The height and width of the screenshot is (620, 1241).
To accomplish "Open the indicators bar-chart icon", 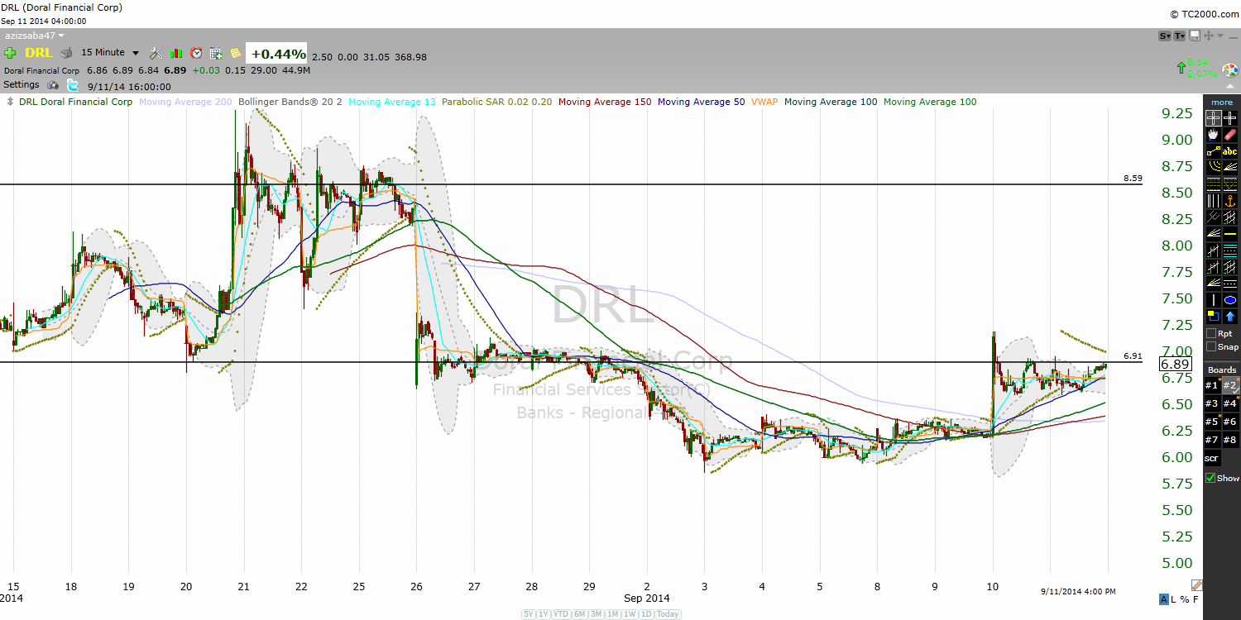I will pos(176,53).
